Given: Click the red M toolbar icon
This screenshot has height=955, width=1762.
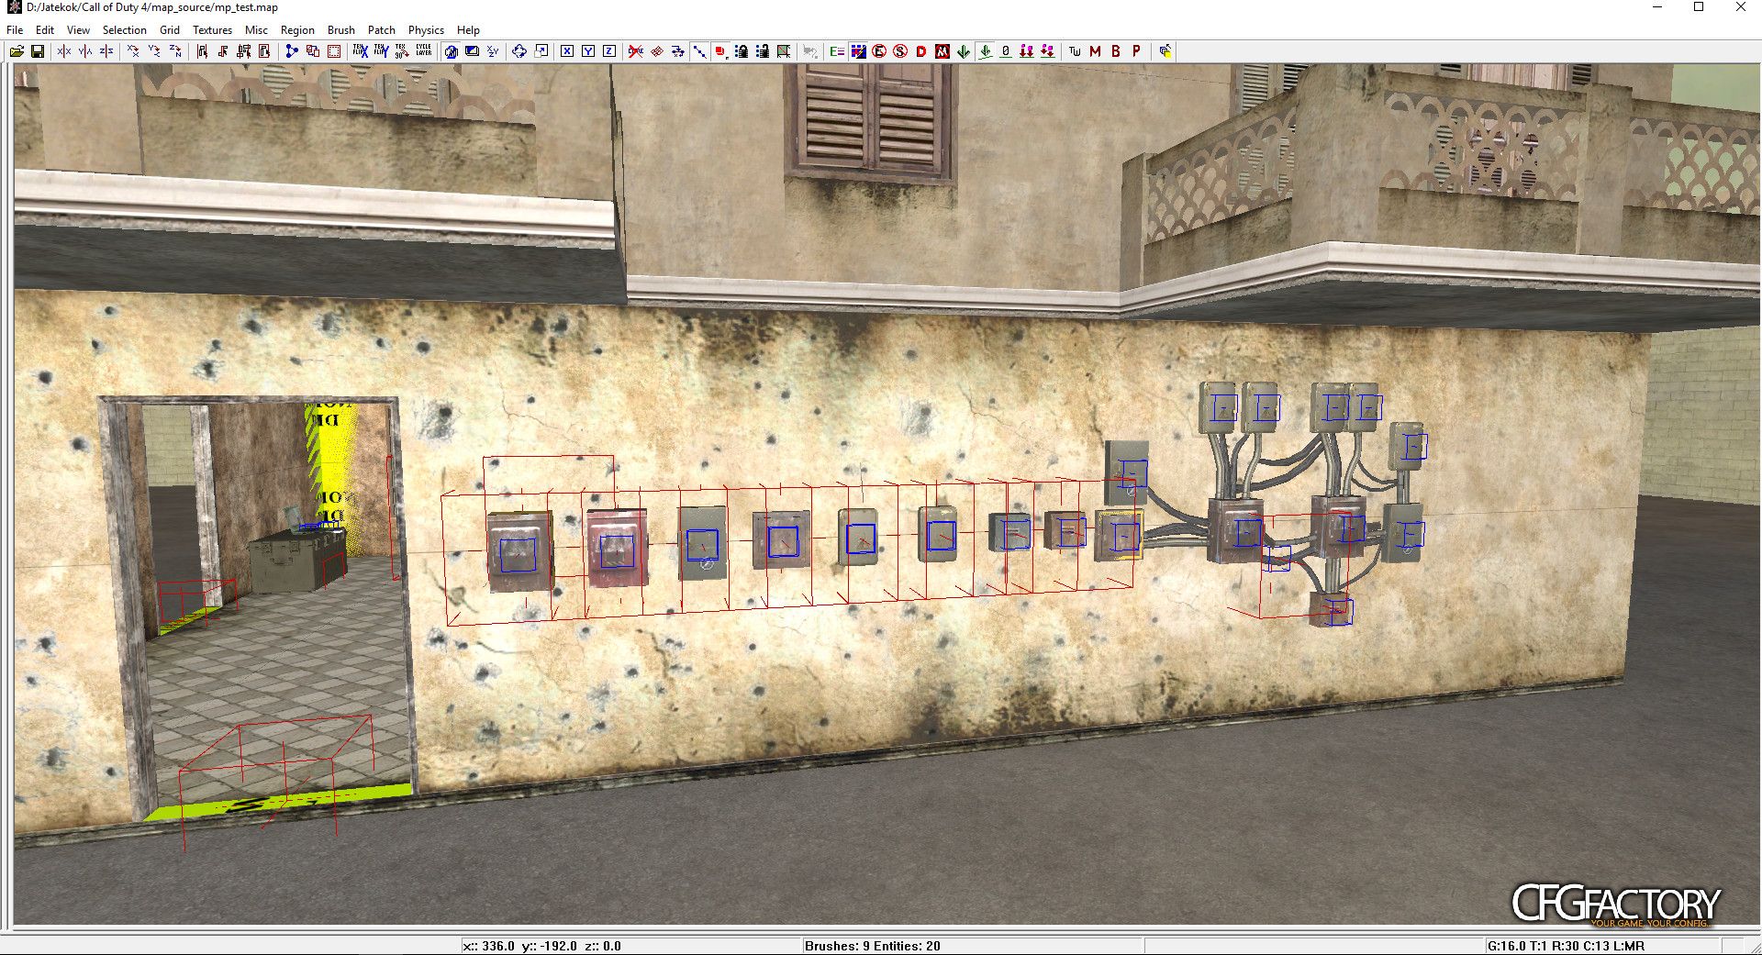Looking at the screenshot, I should (1095, 51).
